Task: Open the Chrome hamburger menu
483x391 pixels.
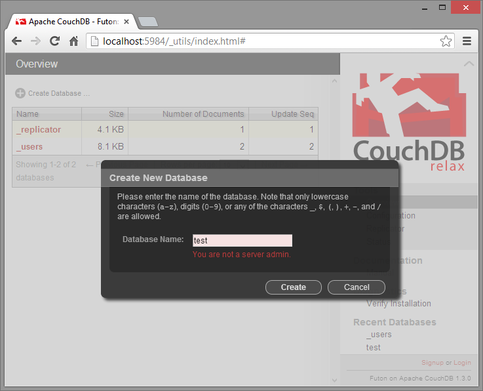Action: tap(467, 41)
